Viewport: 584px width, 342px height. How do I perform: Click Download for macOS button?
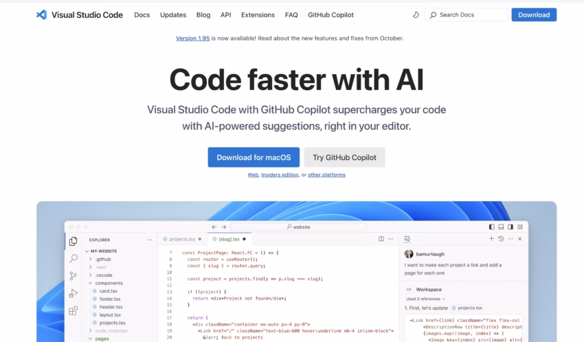click(254, 157)
